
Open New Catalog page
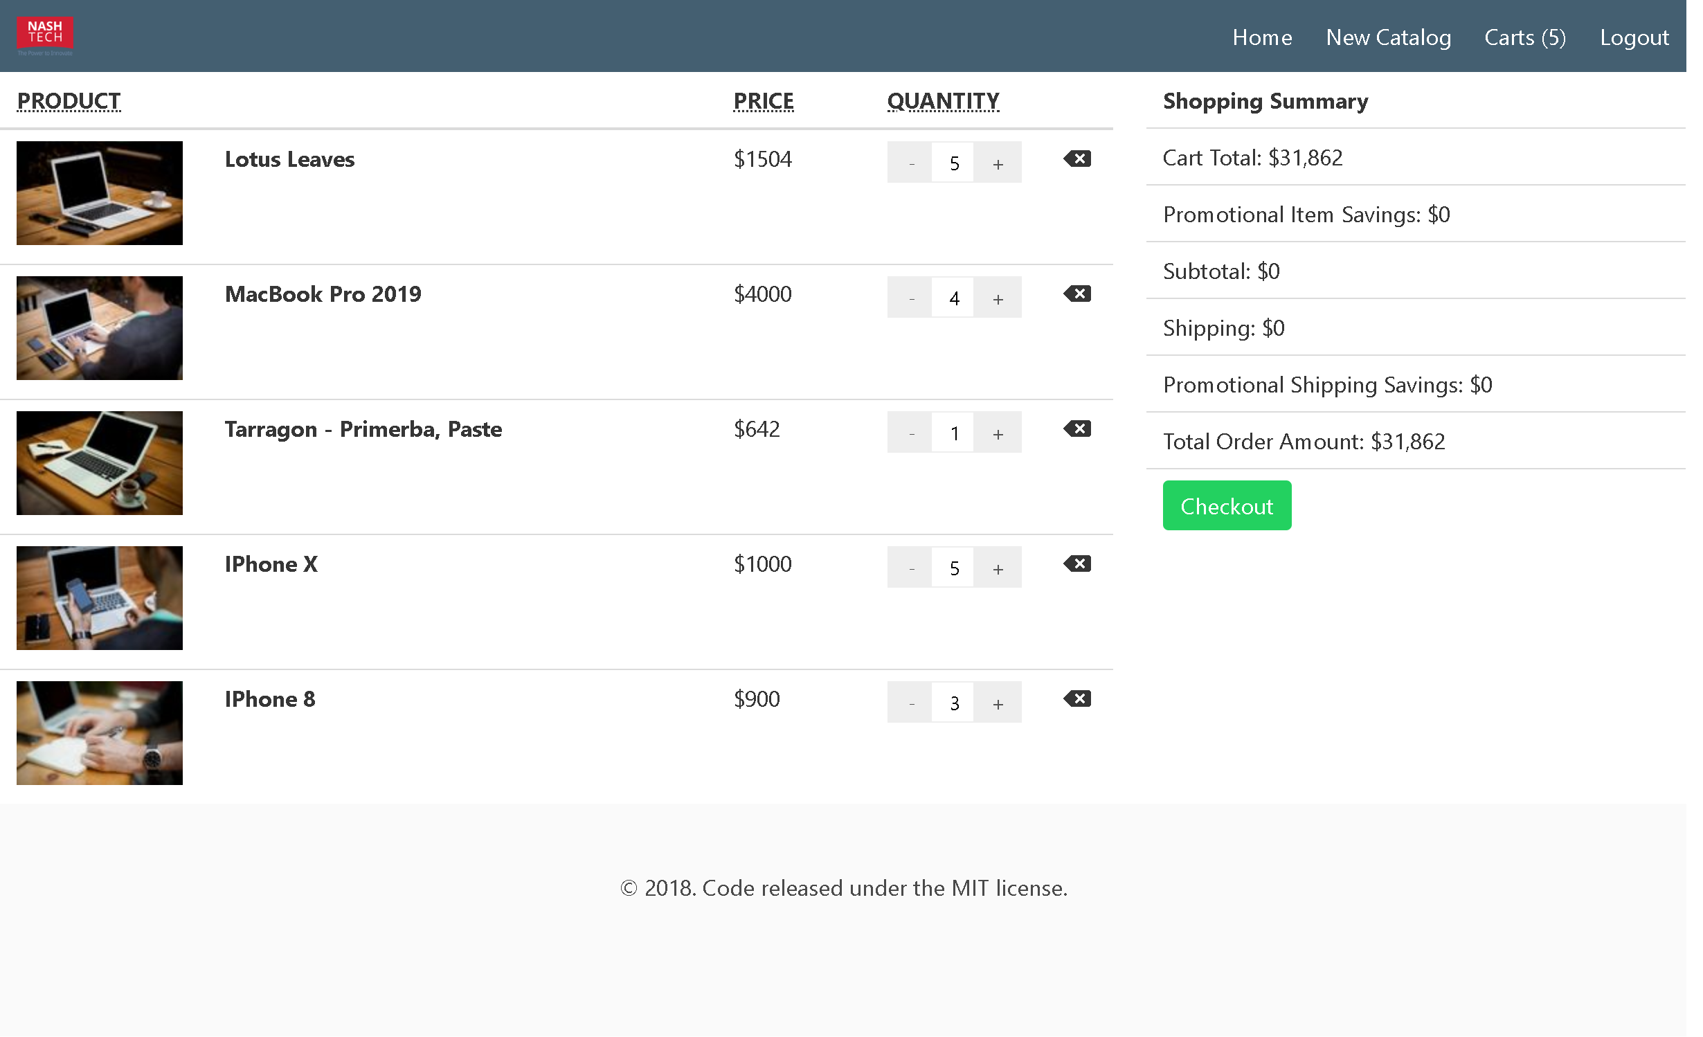[x=1388, y=37]
